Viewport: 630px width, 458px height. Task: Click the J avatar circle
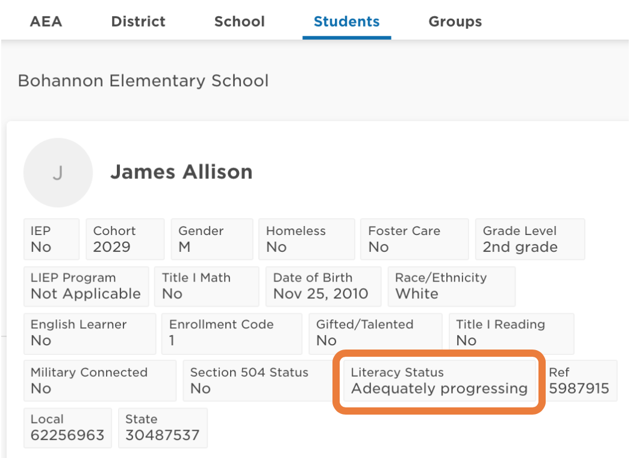pyautogui.click(x=58, y=173)
